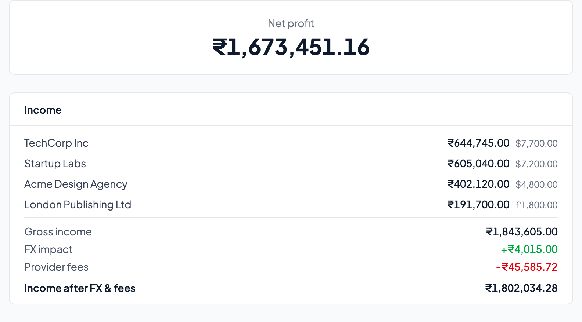Image resolution: width=582 pixels, height=322 pixels.
Task: Click the Income section header
Action: (43, 110)
